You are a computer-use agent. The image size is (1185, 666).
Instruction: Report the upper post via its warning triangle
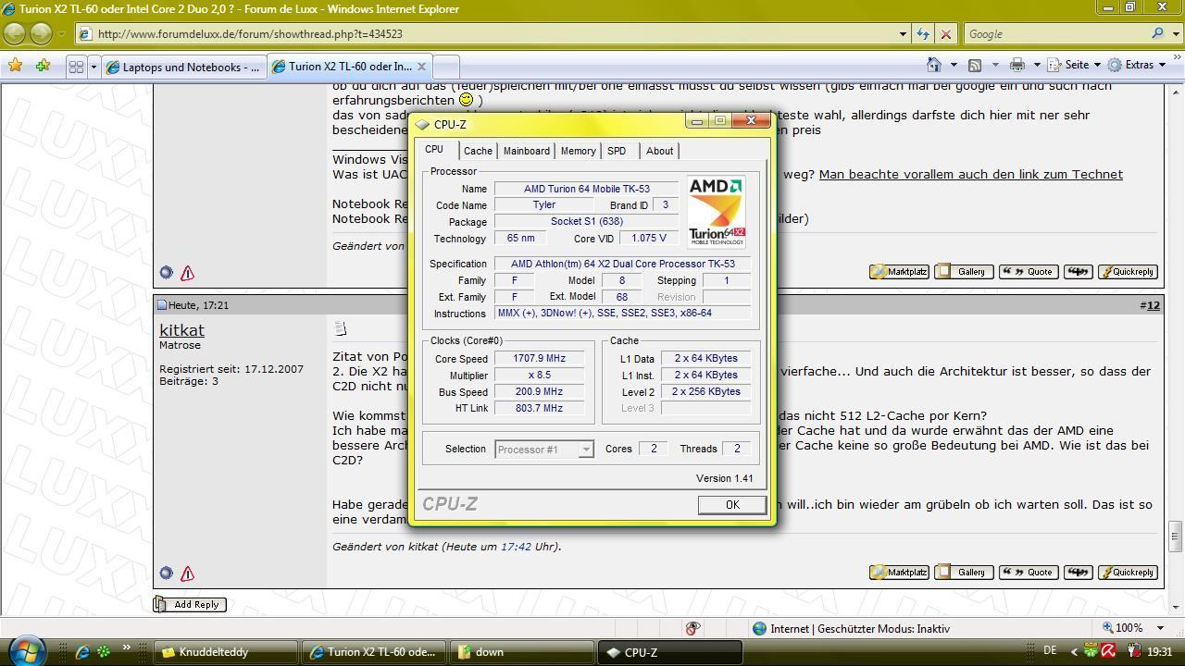[187, 273]
